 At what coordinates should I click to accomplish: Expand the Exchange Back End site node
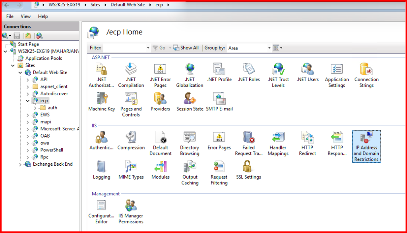click(21, 164)
